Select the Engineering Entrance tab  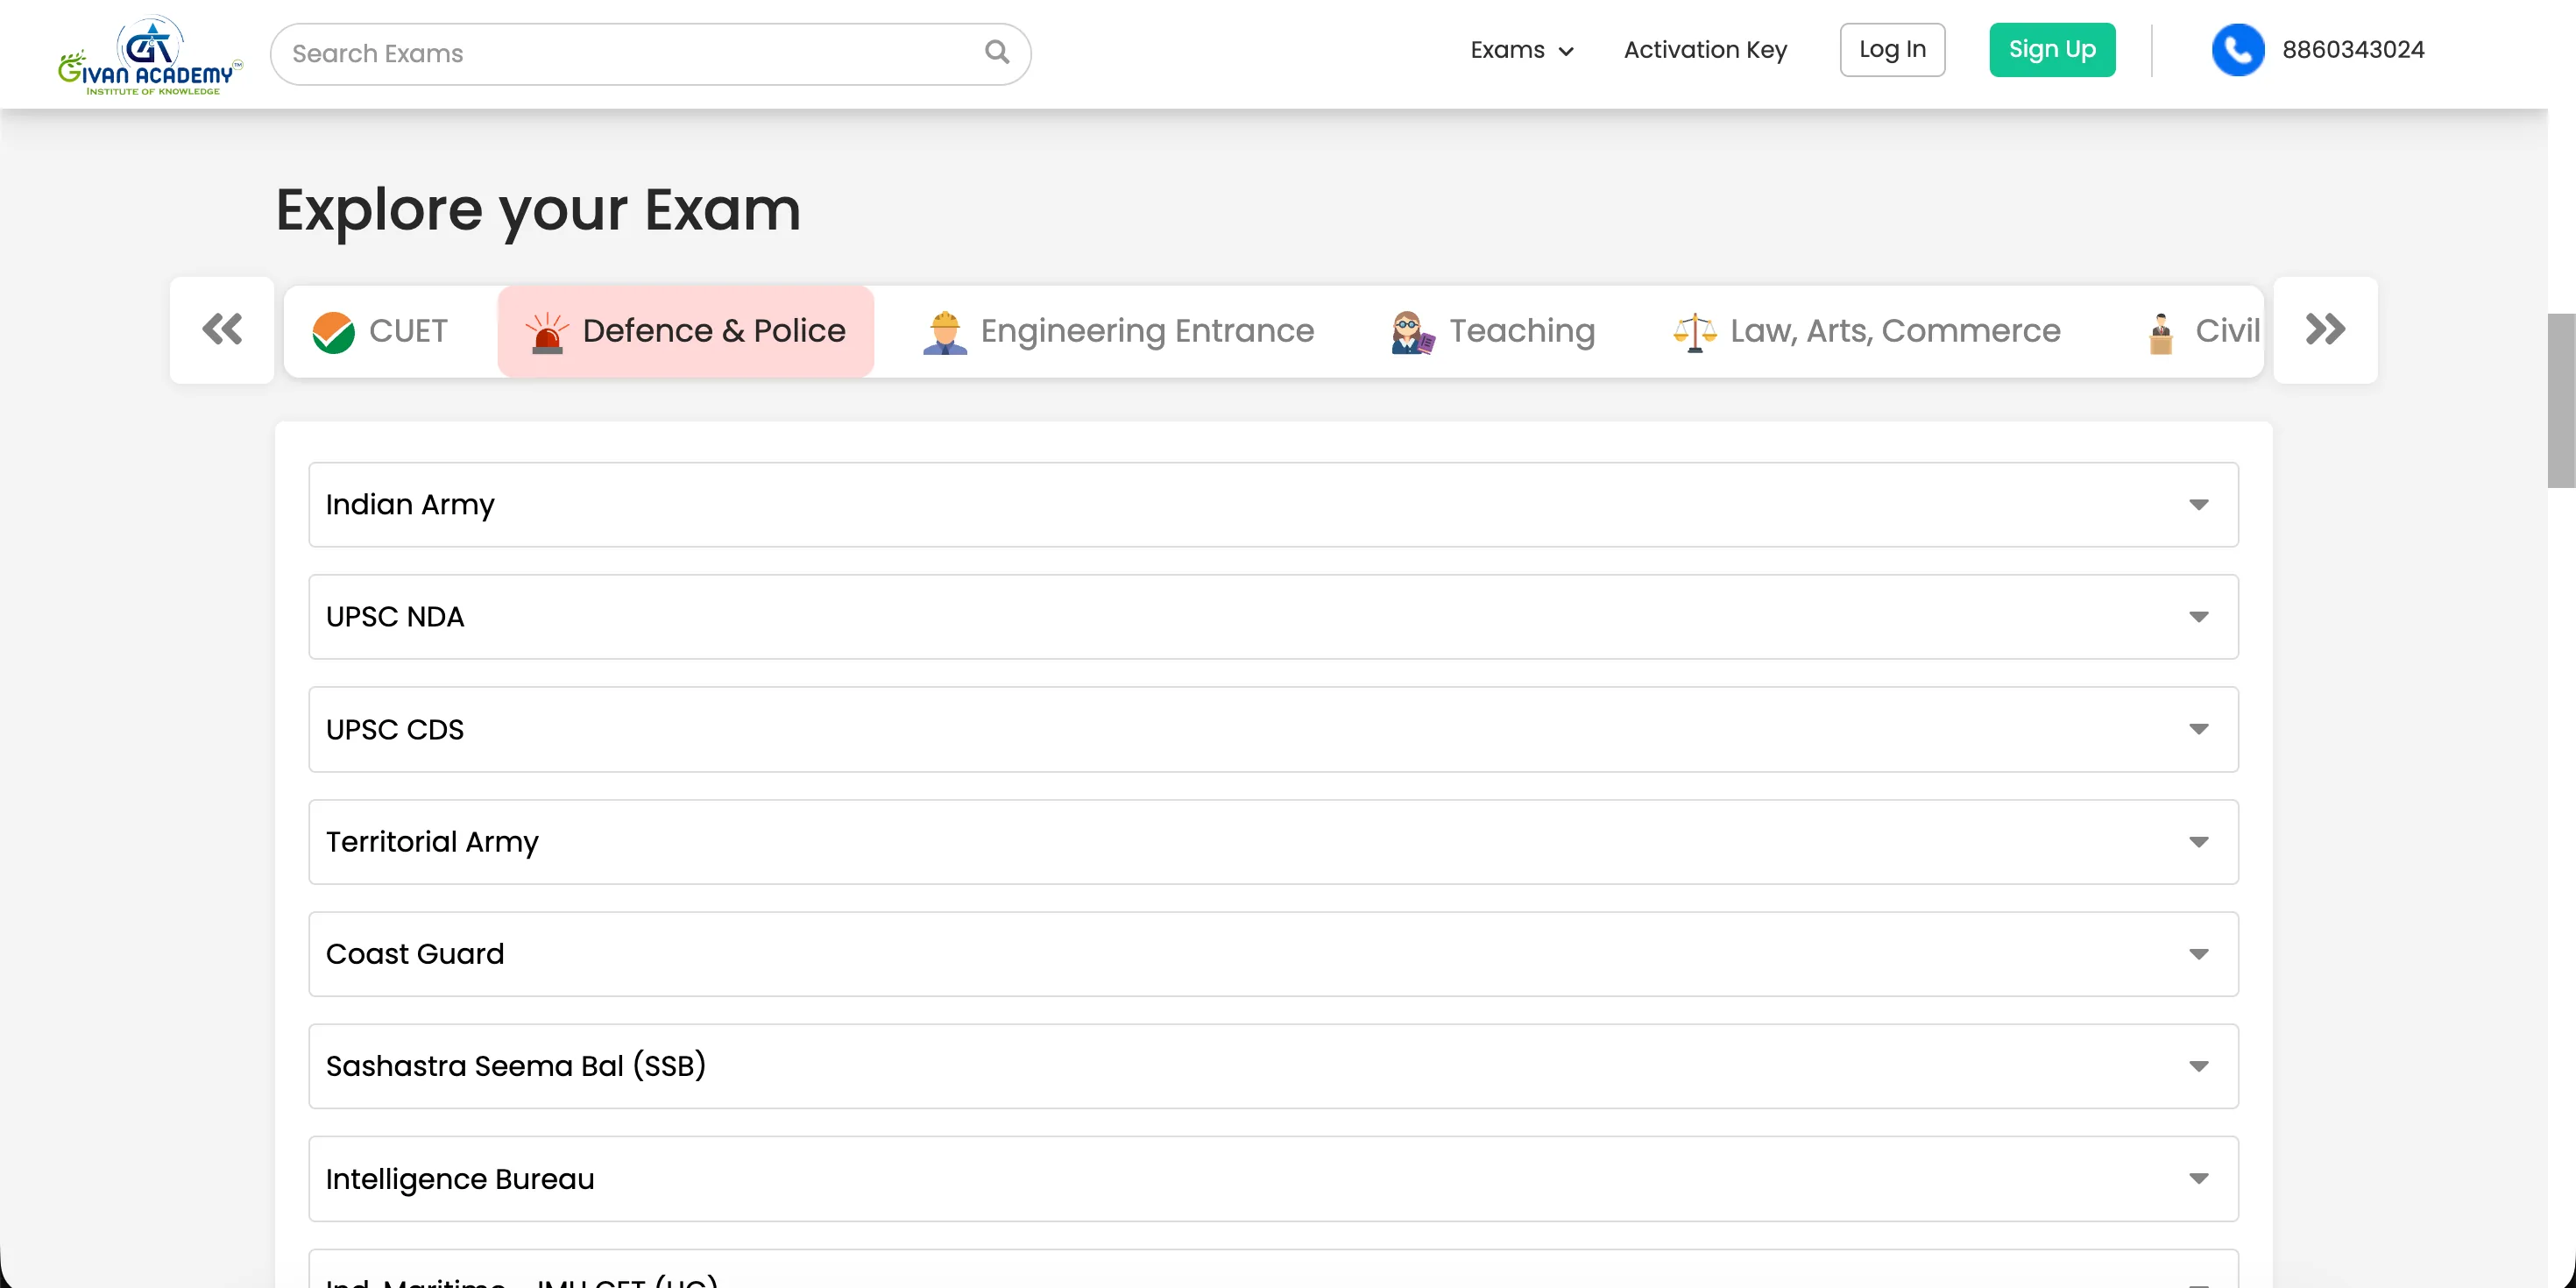pos(1118,331)
